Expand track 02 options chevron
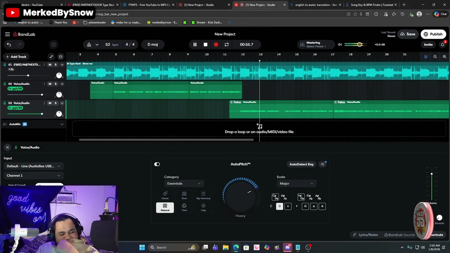 pos(62,84)
